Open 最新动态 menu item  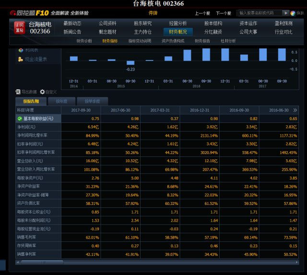click(72, 24)
